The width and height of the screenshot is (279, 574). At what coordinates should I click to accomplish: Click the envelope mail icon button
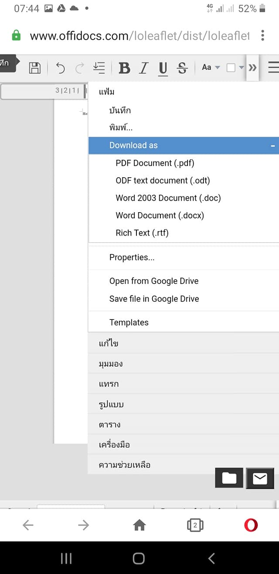pyautogui.click(x=260, y=478)
